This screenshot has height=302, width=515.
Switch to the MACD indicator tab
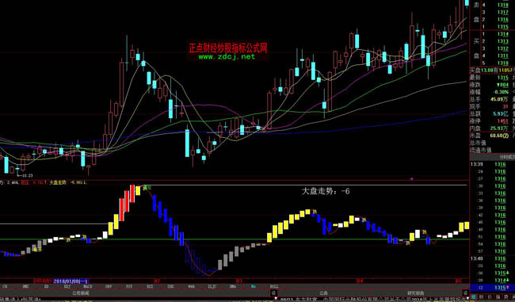(87, 287)
